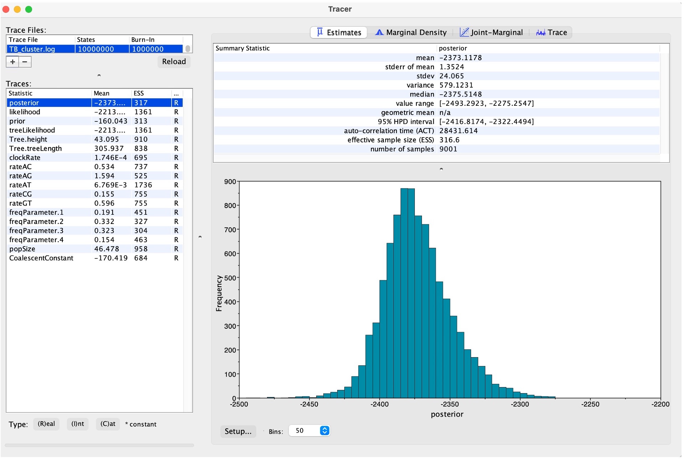The image size is (684, 459).
Task: Select the freqParameter.2 trace row
Action: point(95,221)
